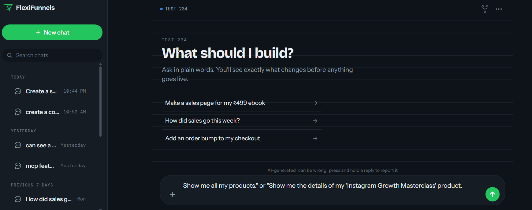
Task: Focus the Search chats field
Action: [x=52, y=55]
